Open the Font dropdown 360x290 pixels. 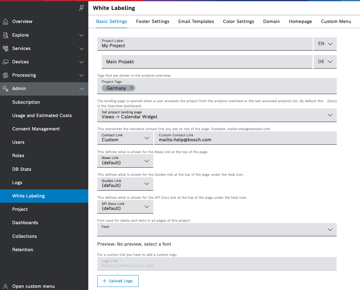(x=217, y=229)
